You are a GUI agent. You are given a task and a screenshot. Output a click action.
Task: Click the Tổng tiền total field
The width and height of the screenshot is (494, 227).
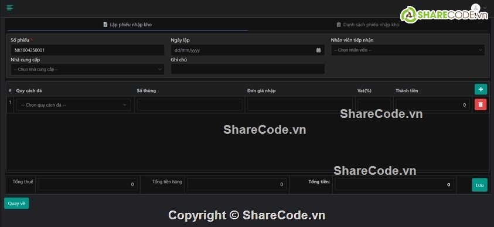[394, 184]
